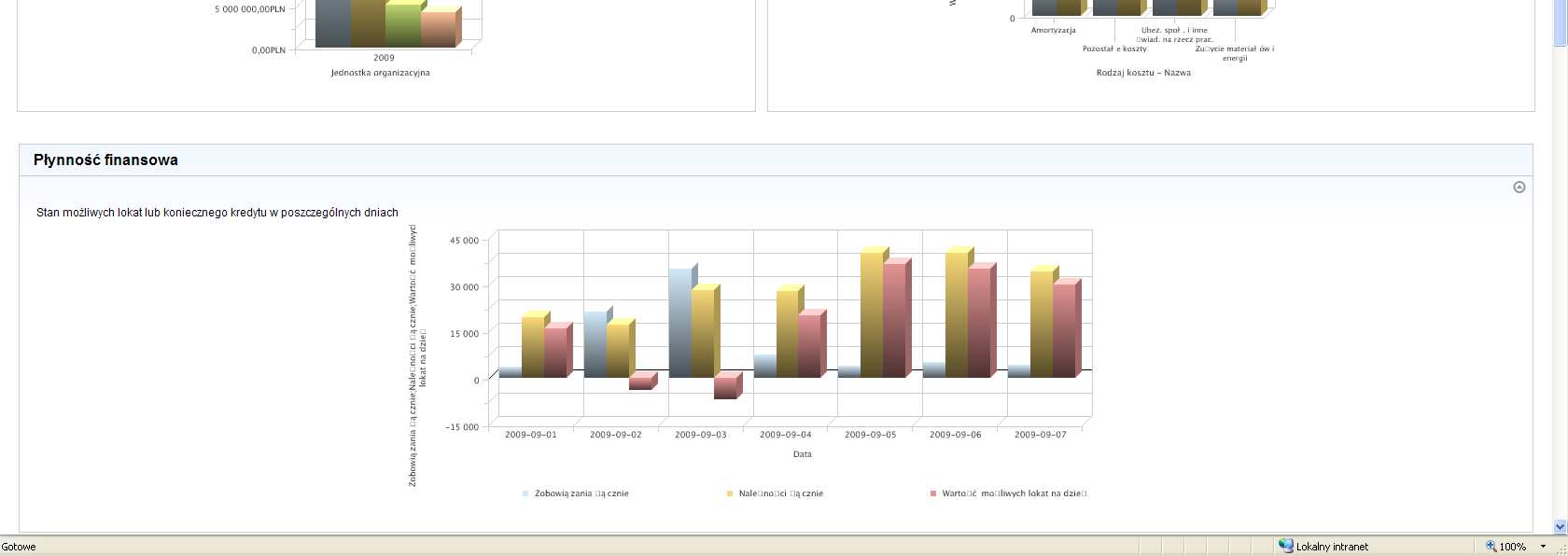Click the red bar for 2009-09-07
The width and height of the screenshot is (1568, 556).
[1065, 329]
